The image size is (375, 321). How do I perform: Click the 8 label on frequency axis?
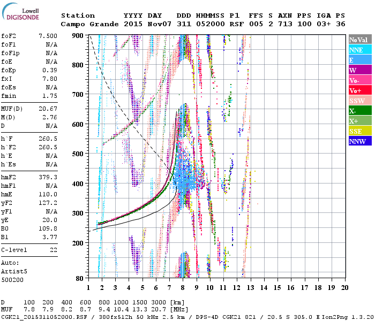(x=183, y=288)
